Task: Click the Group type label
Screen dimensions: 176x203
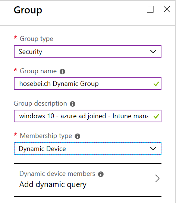Action: point(37,39)
